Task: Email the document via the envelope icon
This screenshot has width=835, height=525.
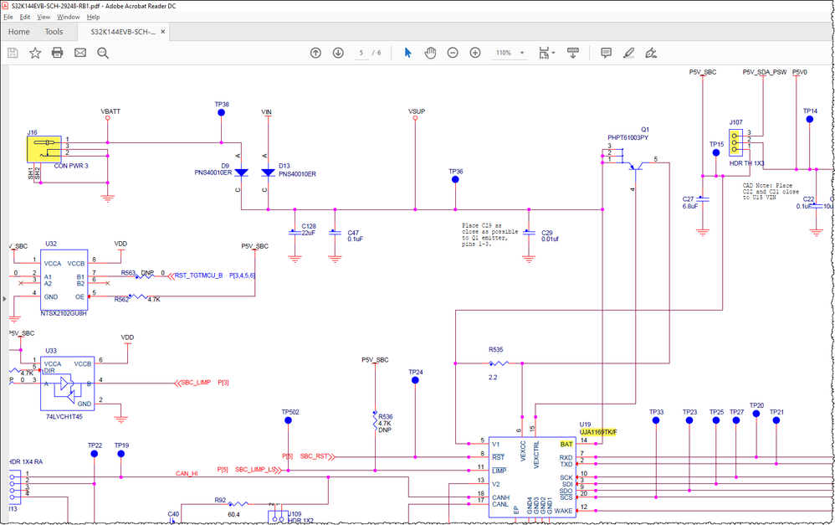Action: [x=79, y=53]
